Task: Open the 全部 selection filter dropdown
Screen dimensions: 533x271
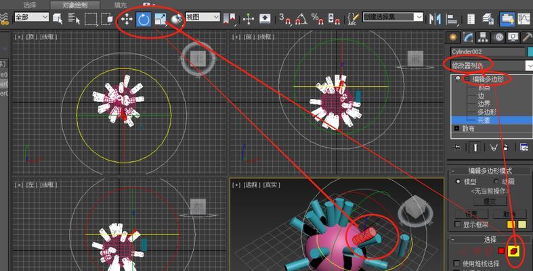Action: pyautogui.click(x=31, y=17)
